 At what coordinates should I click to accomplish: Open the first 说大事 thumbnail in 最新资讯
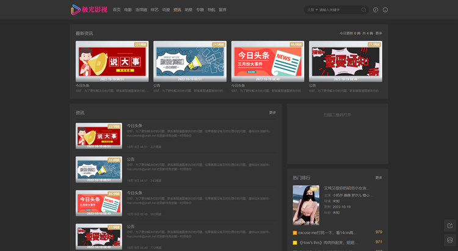(x=112, y=61)
